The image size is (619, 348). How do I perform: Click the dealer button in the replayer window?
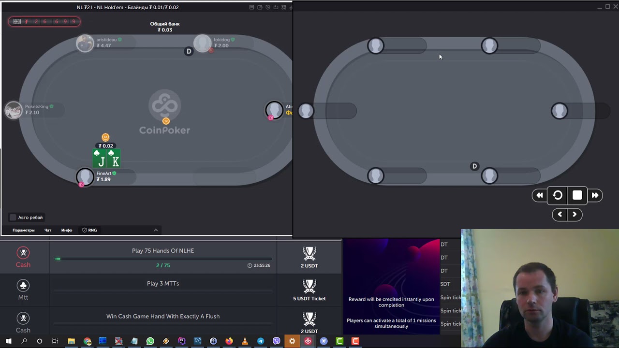click(x=474, y=166)
